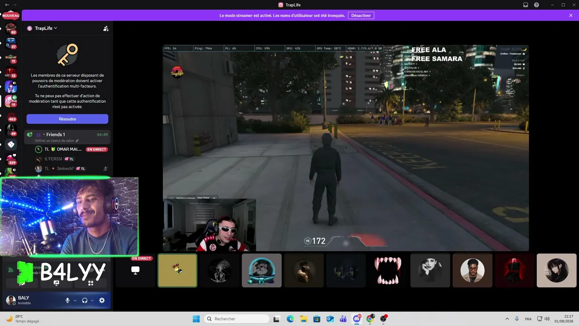Click the invite members icon beside TrapLife

click(x=106, y=29)
